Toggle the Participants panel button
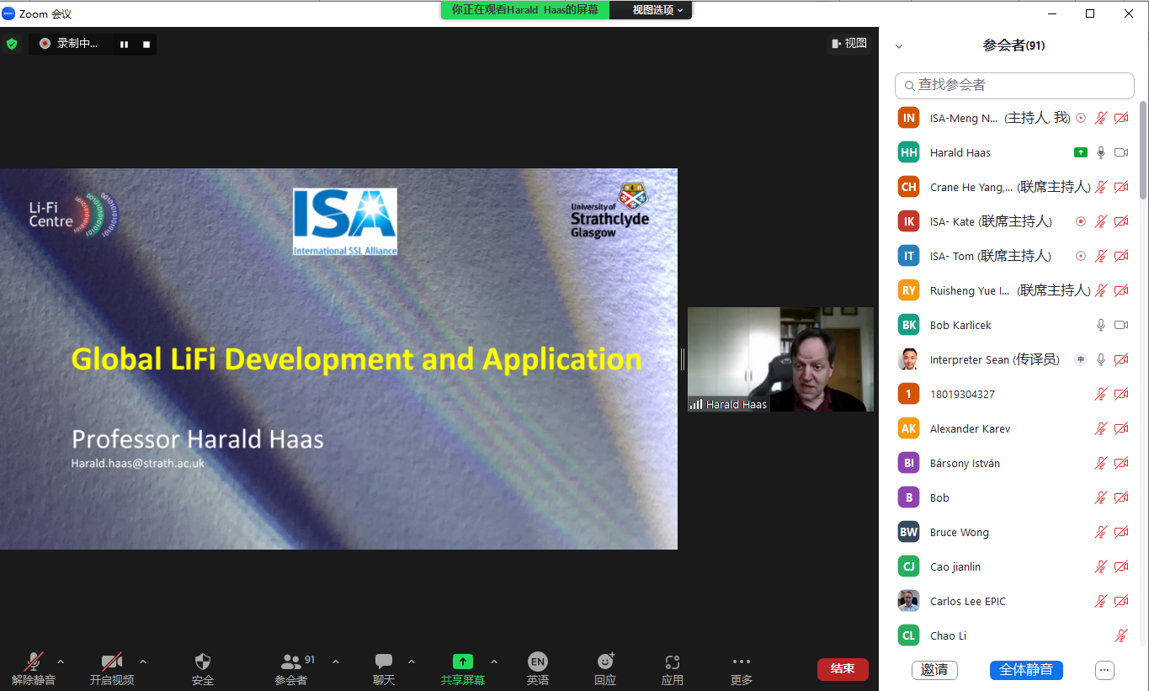 point(291,662)
